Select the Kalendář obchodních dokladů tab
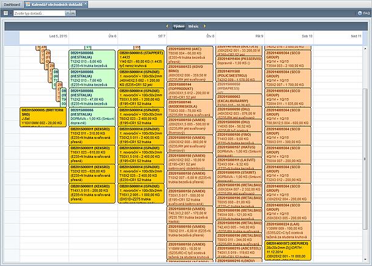The width and height of the screenshot is (372, 266). click(56, 4)
